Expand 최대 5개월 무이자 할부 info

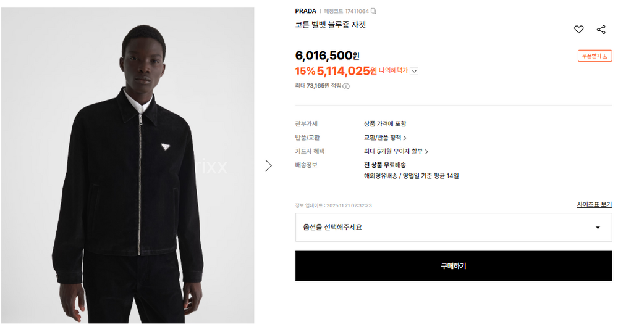point(396,151)
